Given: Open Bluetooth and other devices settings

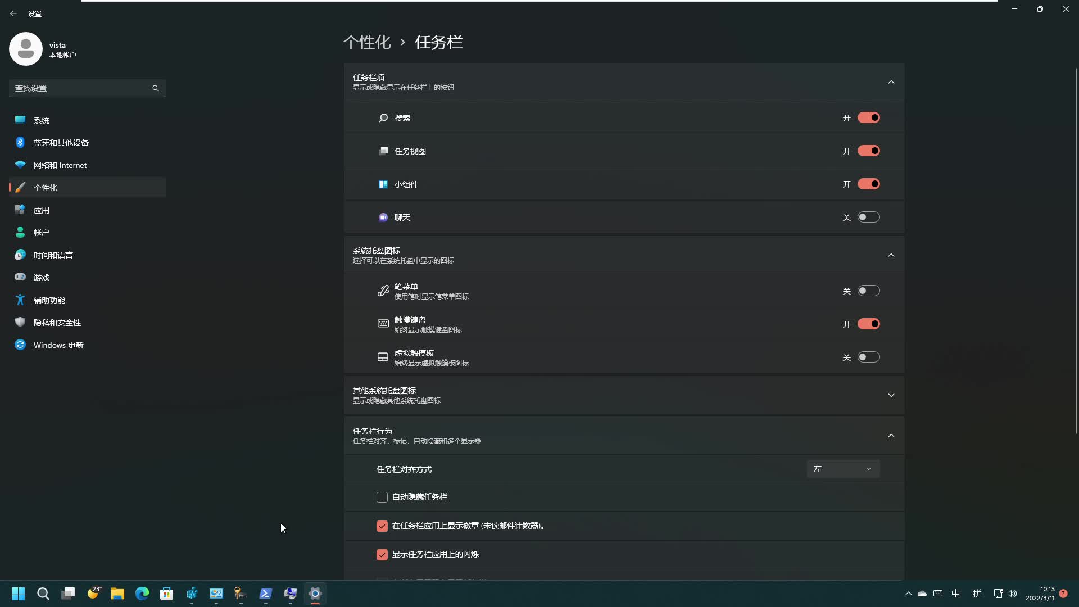Looking at the screenshot, I should tap(61, 143).
